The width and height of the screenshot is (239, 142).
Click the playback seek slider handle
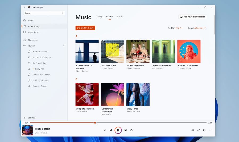click(95, 123)
